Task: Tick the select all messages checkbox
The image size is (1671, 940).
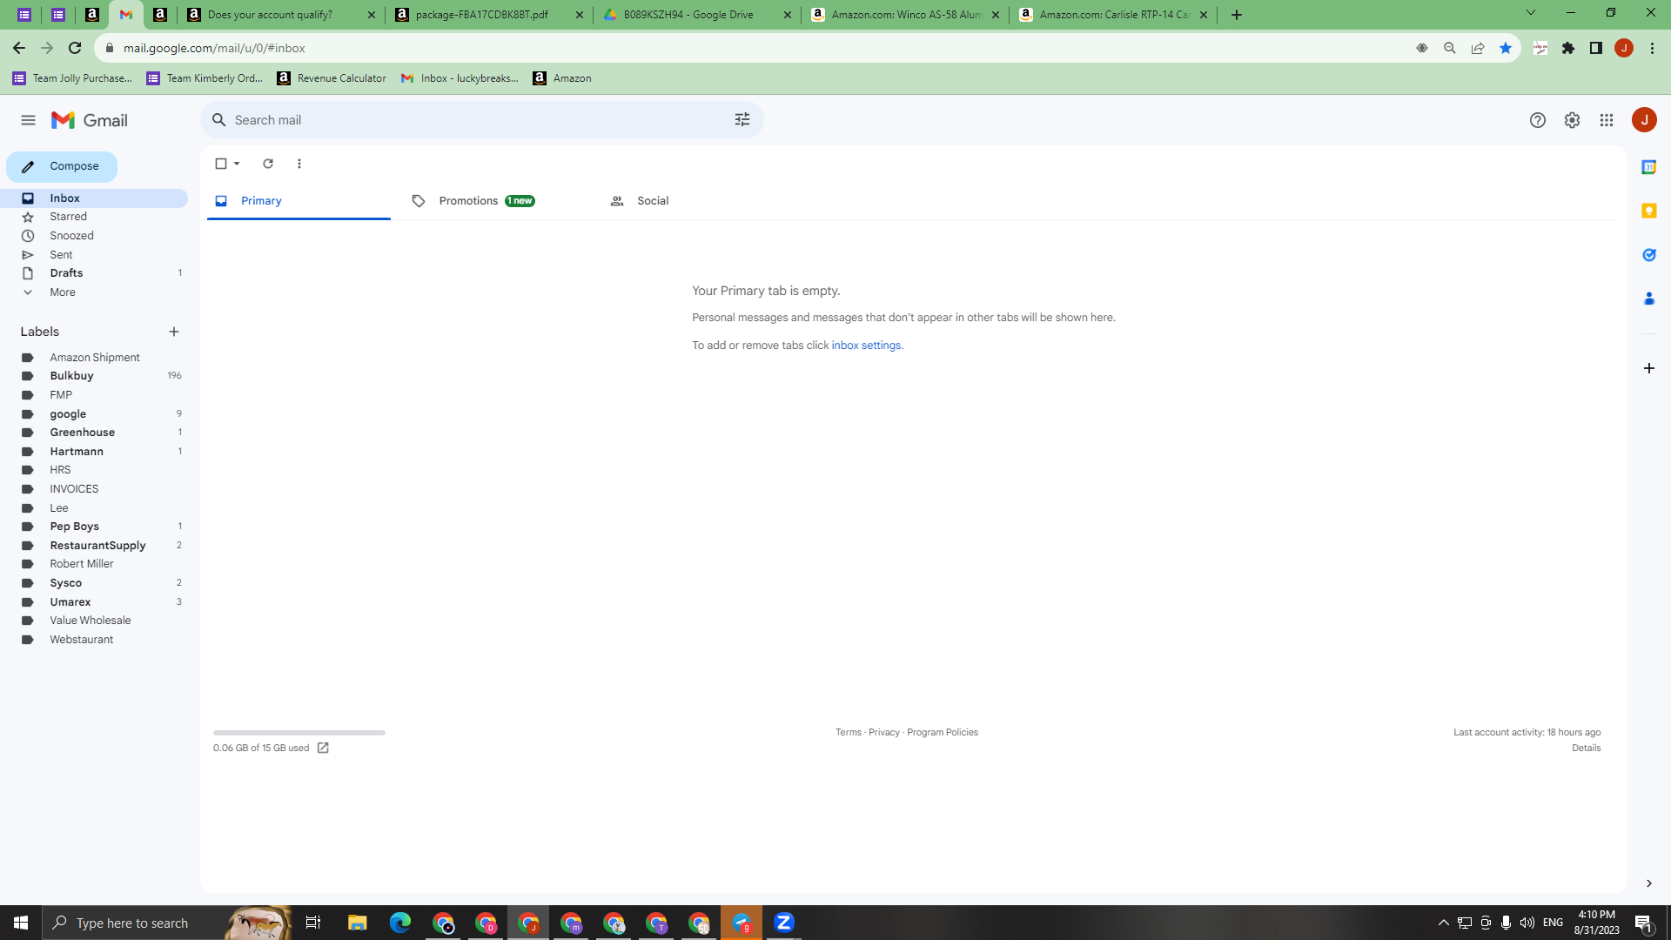Action: [221, 164]
